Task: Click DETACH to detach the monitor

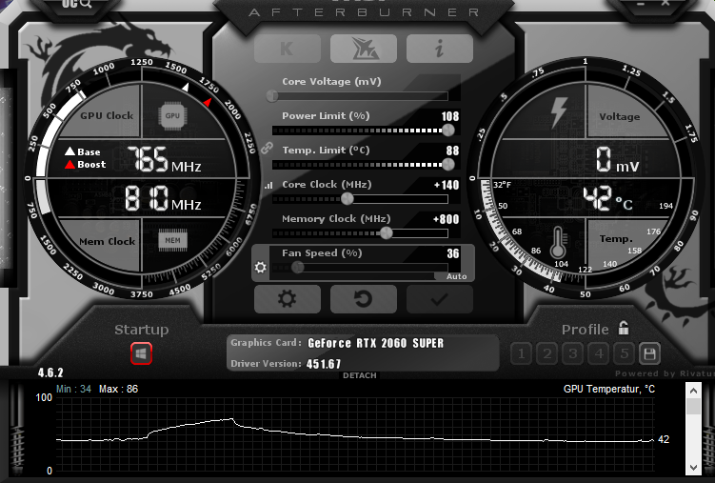Action: click(x=360, y=375)
